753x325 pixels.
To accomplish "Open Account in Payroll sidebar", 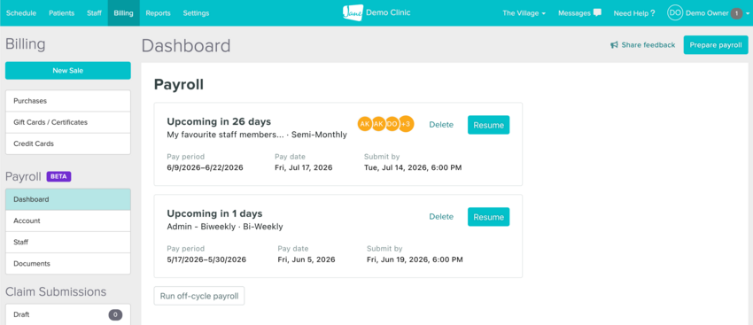I will tap(67, 221).
